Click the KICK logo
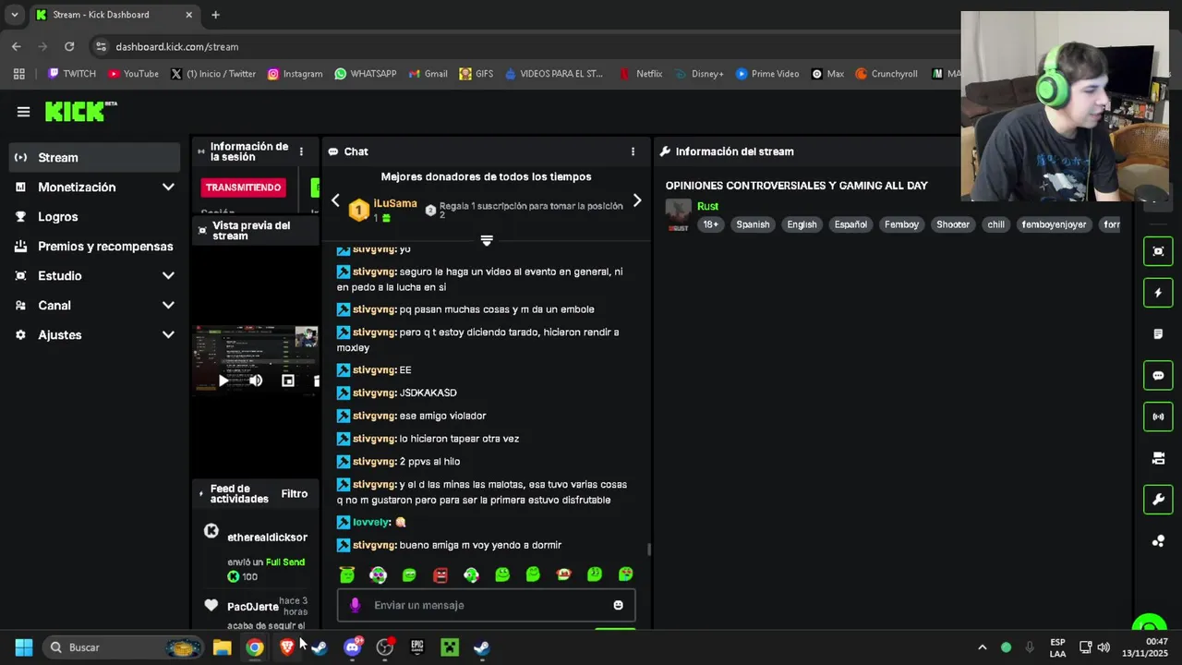Viewport: 1182px width, 665px height. pos(80,112)
